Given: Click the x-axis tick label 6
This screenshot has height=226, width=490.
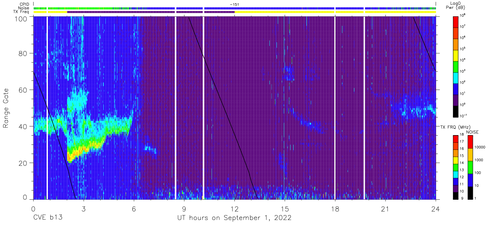Looking at the screenshot, I should [134, 208].
